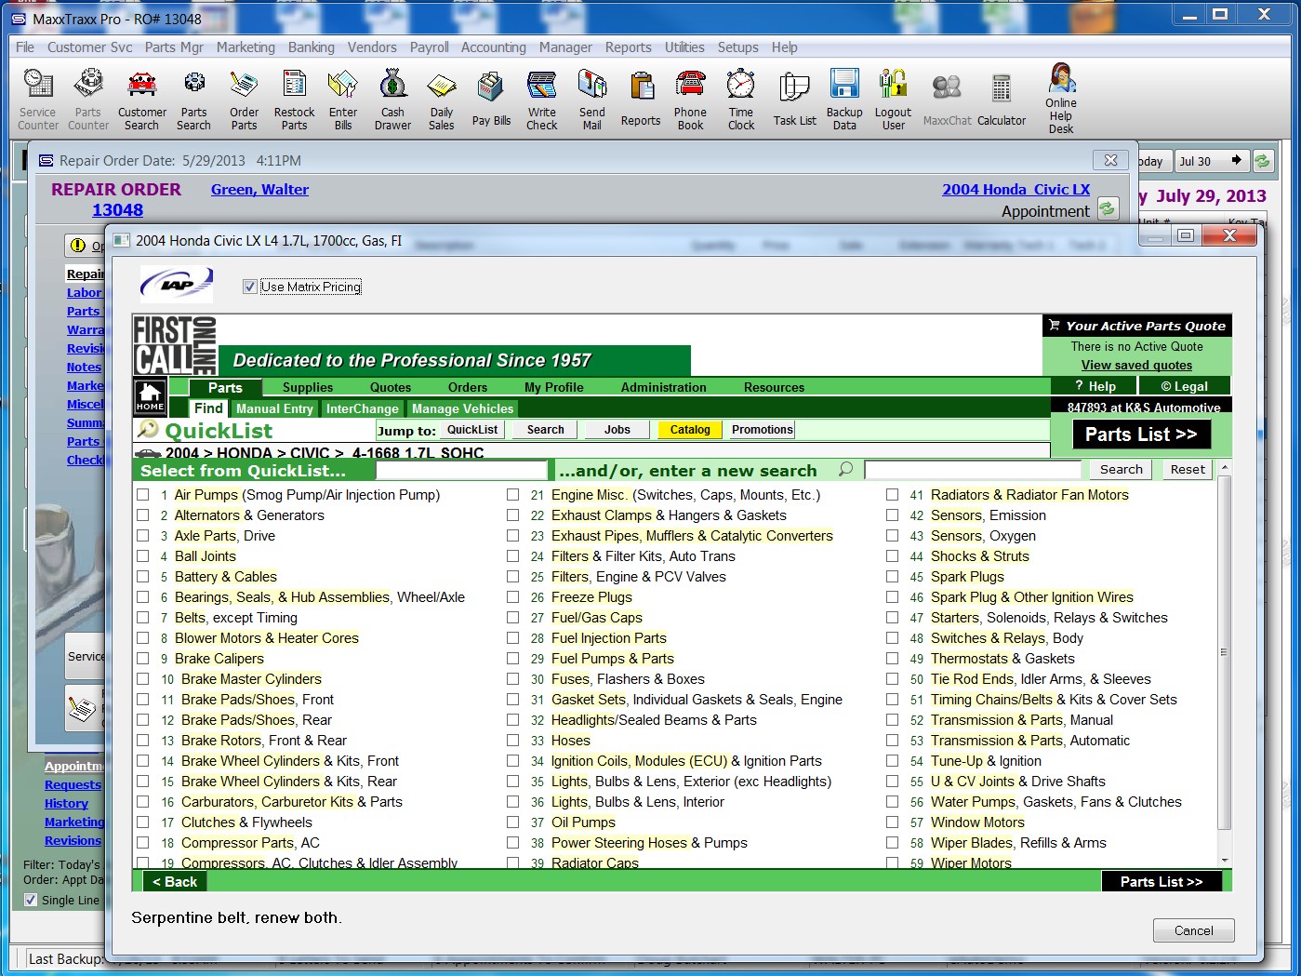
Task: Switch to the Supplies tab
Action: (308, 387)
